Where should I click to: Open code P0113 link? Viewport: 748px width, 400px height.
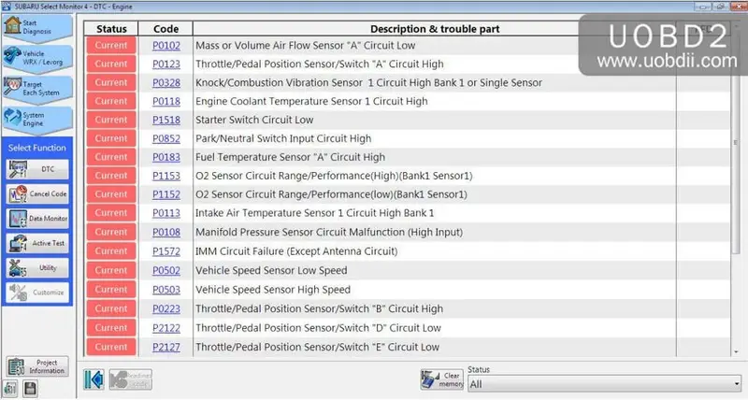click(x=166, y=213)
